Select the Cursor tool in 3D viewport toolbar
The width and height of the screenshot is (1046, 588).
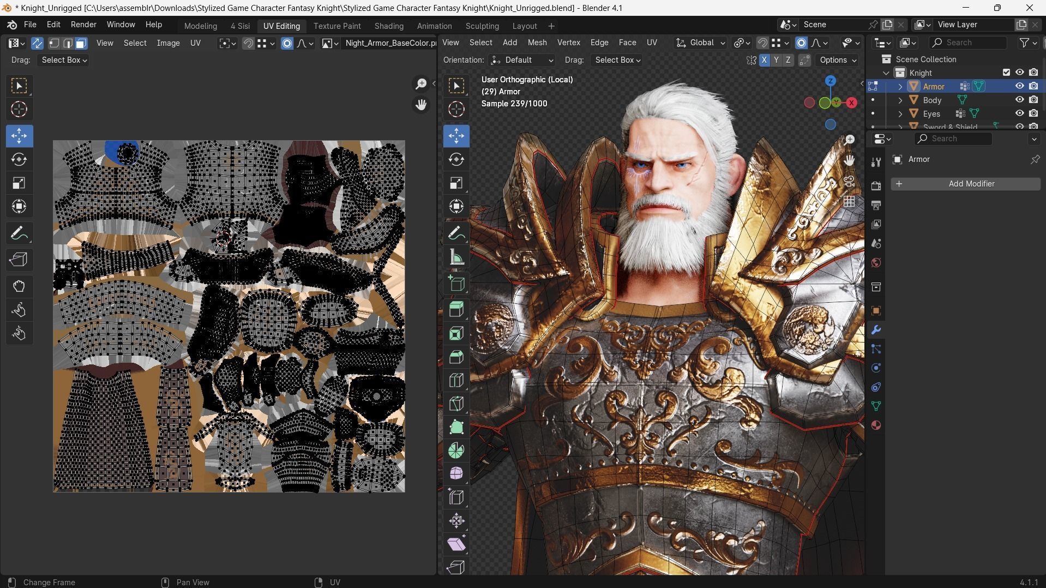(456, 109)
